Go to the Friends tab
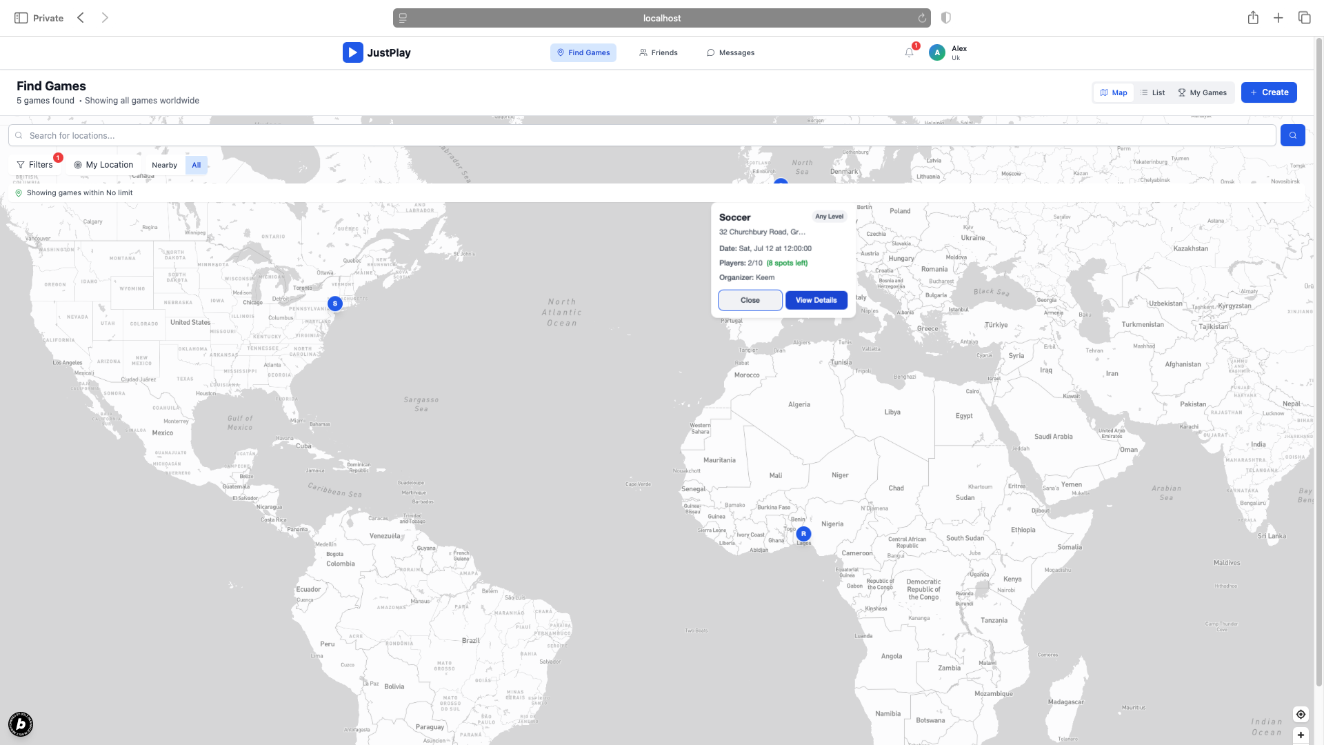The width and height of the screenshot is (1324, 745). click(658, 52)
